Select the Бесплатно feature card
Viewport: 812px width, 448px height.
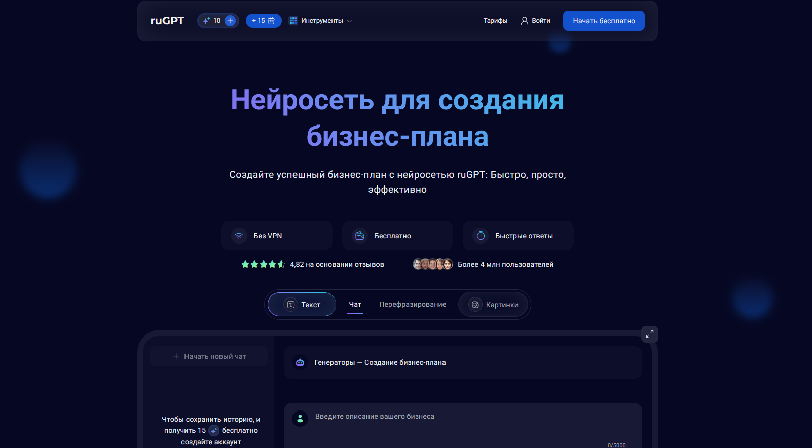(397, 236)
